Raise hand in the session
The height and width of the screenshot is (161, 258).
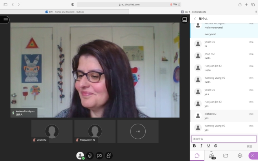tap(109, 155)
